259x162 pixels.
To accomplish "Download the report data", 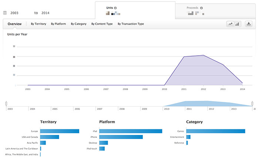I will [249, 24].
